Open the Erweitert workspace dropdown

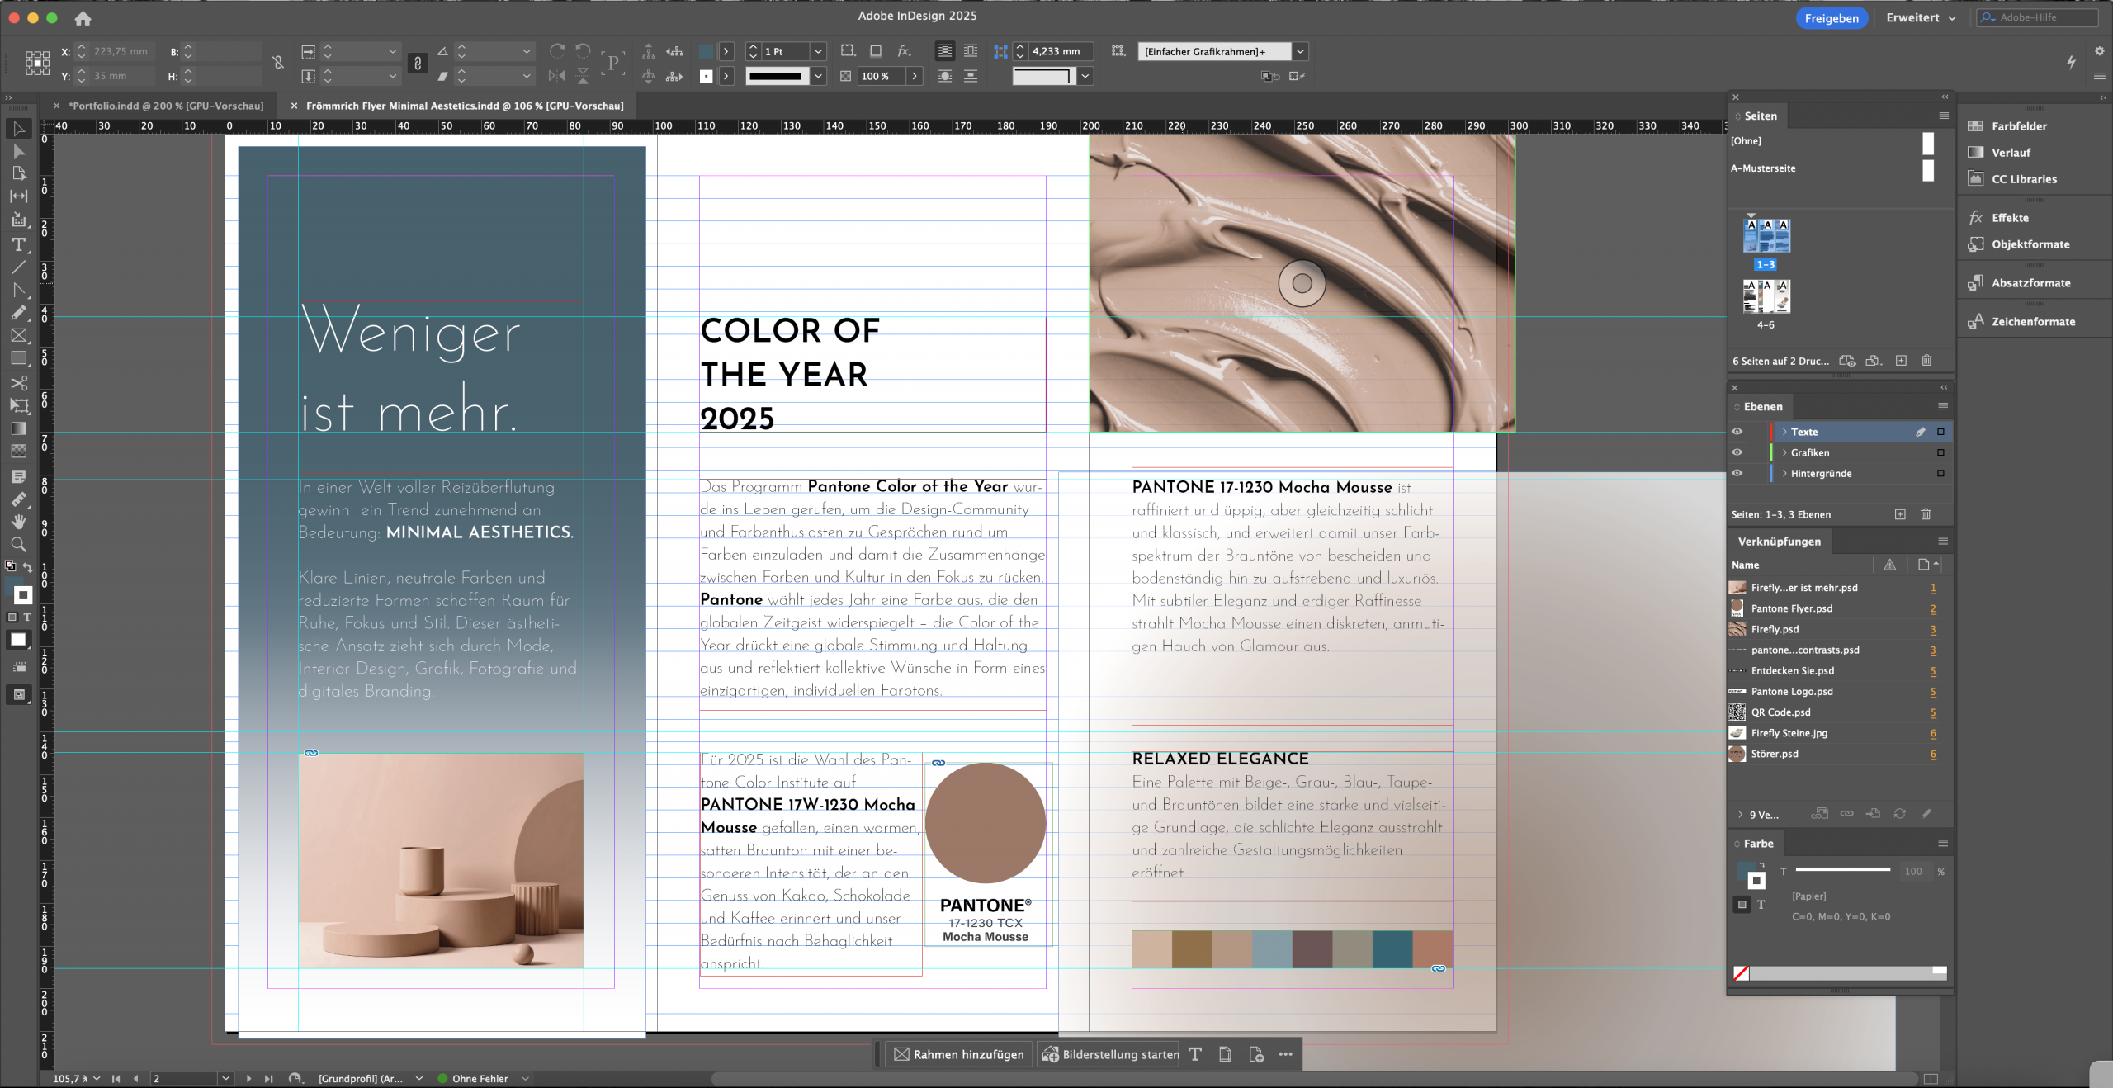[1920, 17]
